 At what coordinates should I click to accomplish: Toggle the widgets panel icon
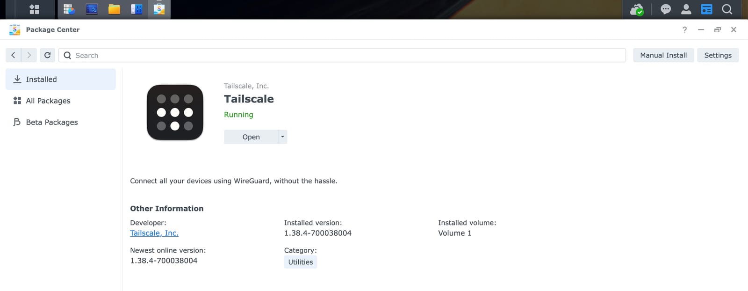(706, 9)
